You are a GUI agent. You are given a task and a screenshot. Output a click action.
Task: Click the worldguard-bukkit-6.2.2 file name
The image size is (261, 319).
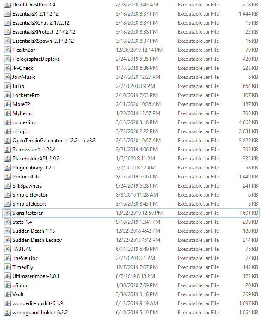pos(40,313)
